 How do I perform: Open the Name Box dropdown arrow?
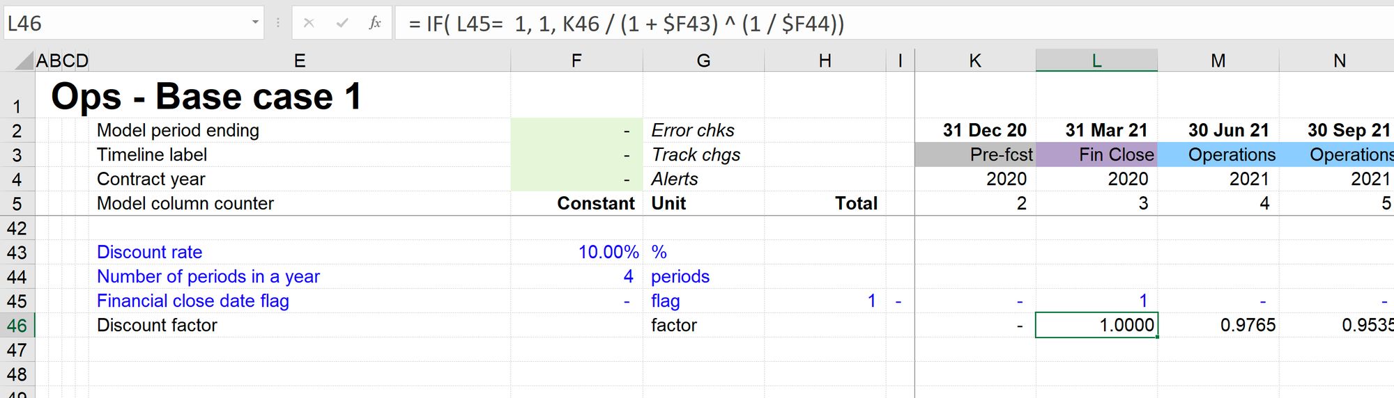pos(255,23)
